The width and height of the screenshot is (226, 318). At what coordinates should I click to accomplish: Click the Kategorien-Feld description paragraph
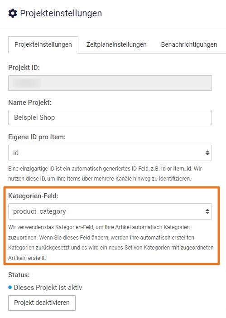[111, 243]
